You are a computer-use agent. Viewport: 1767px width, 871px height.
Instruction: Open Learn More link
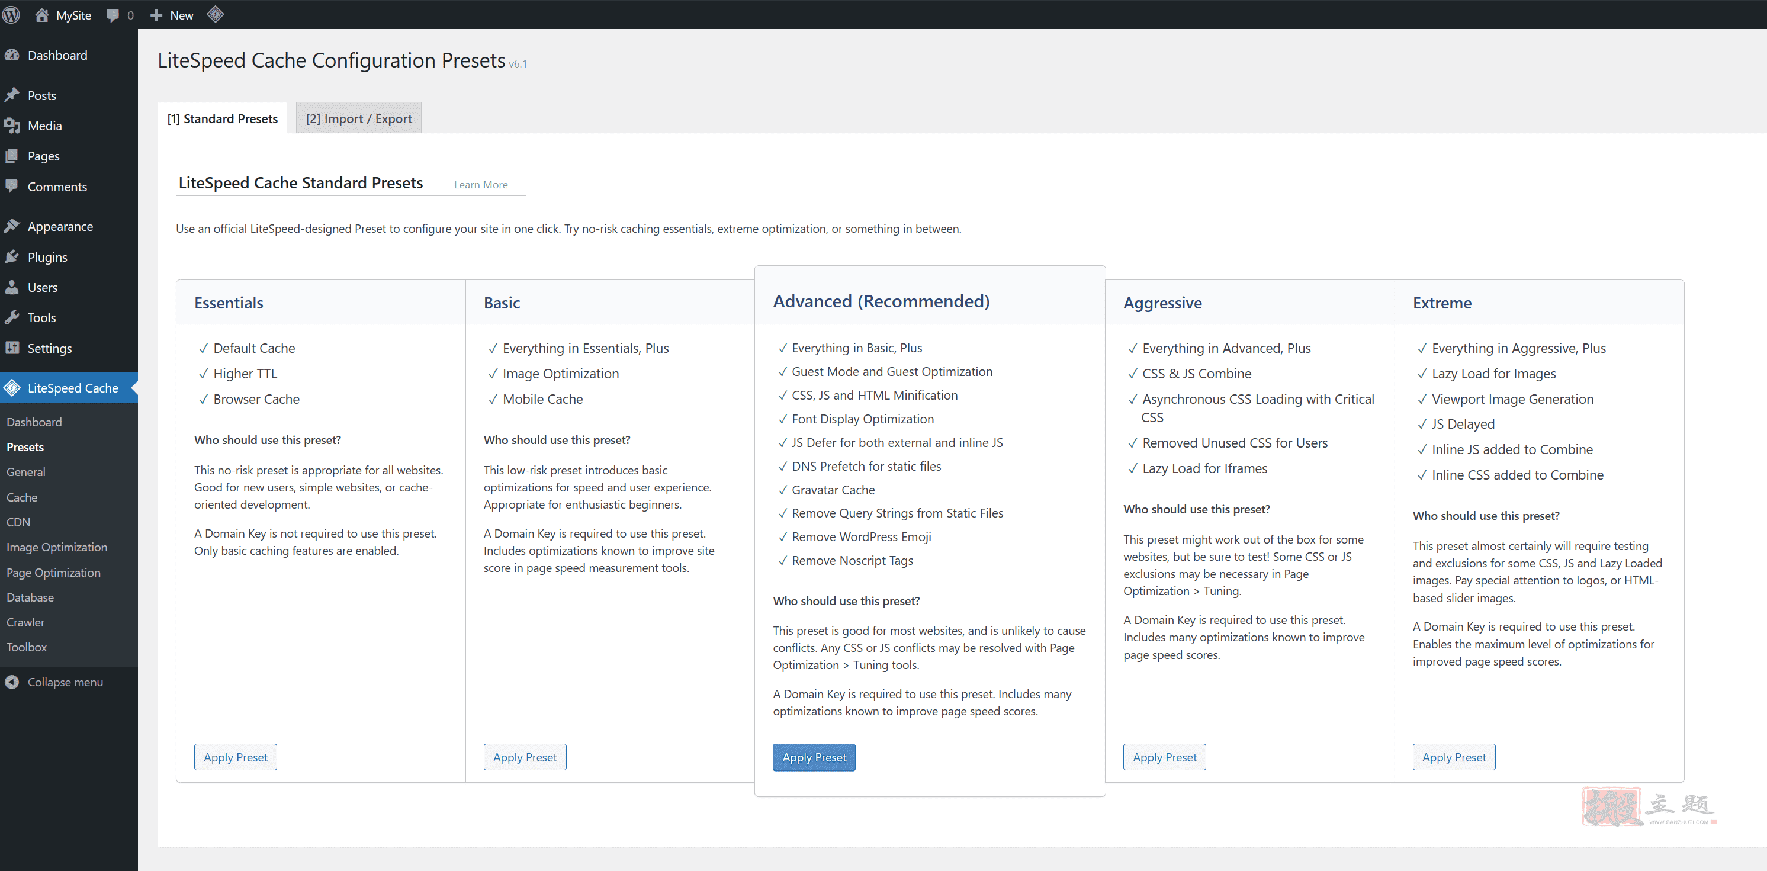[481, 185]
